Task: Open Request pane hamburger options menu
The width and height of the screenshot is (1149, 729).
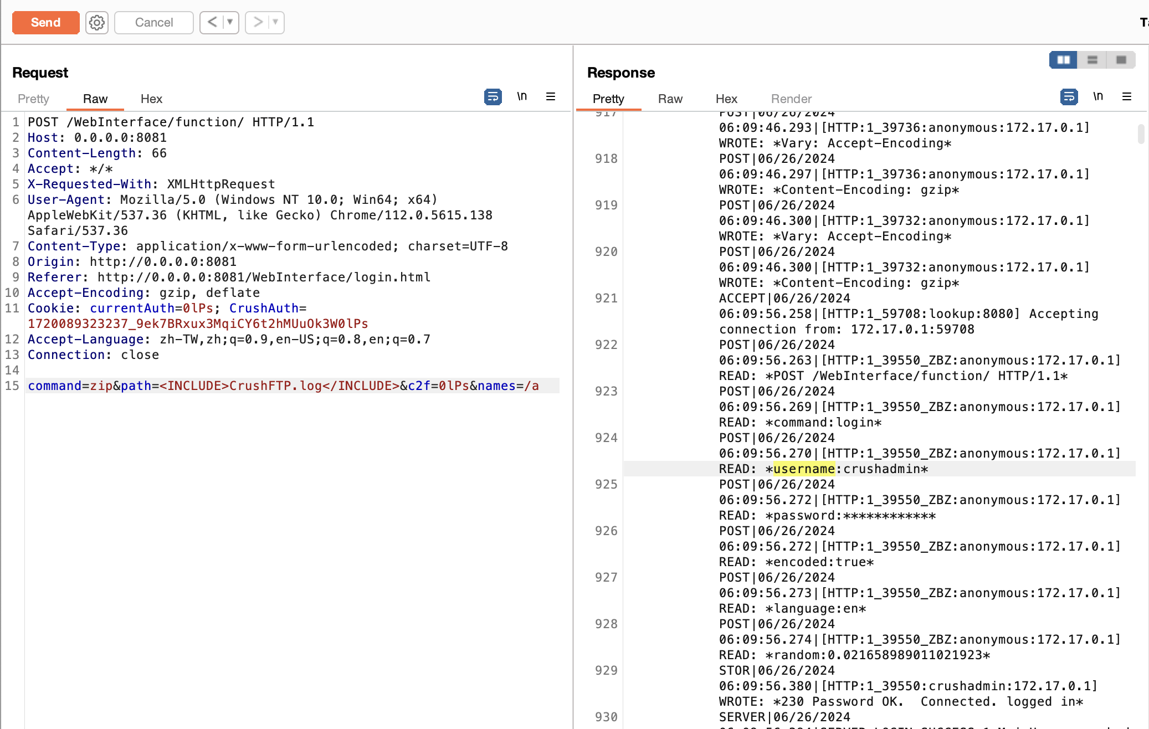Action: (x=551, y=97)
